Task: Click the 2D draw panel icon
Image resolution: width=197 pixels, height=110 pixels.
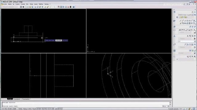Action: (174, 21)
